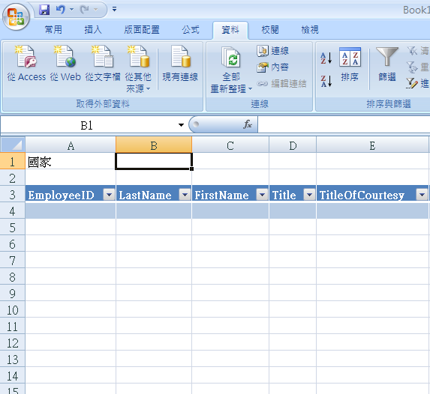
Task: Switch to the 公式 ribbon tab
Action: point(191,29)
